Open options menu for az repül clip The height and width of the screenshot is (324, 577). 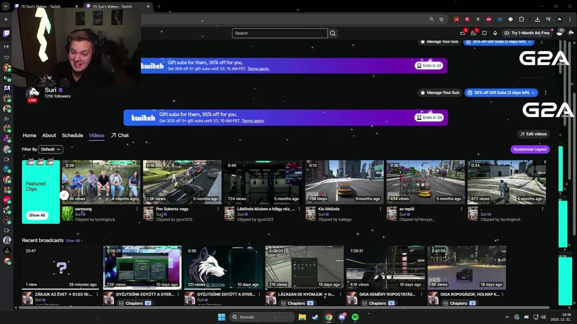click(x=462, y=209)
